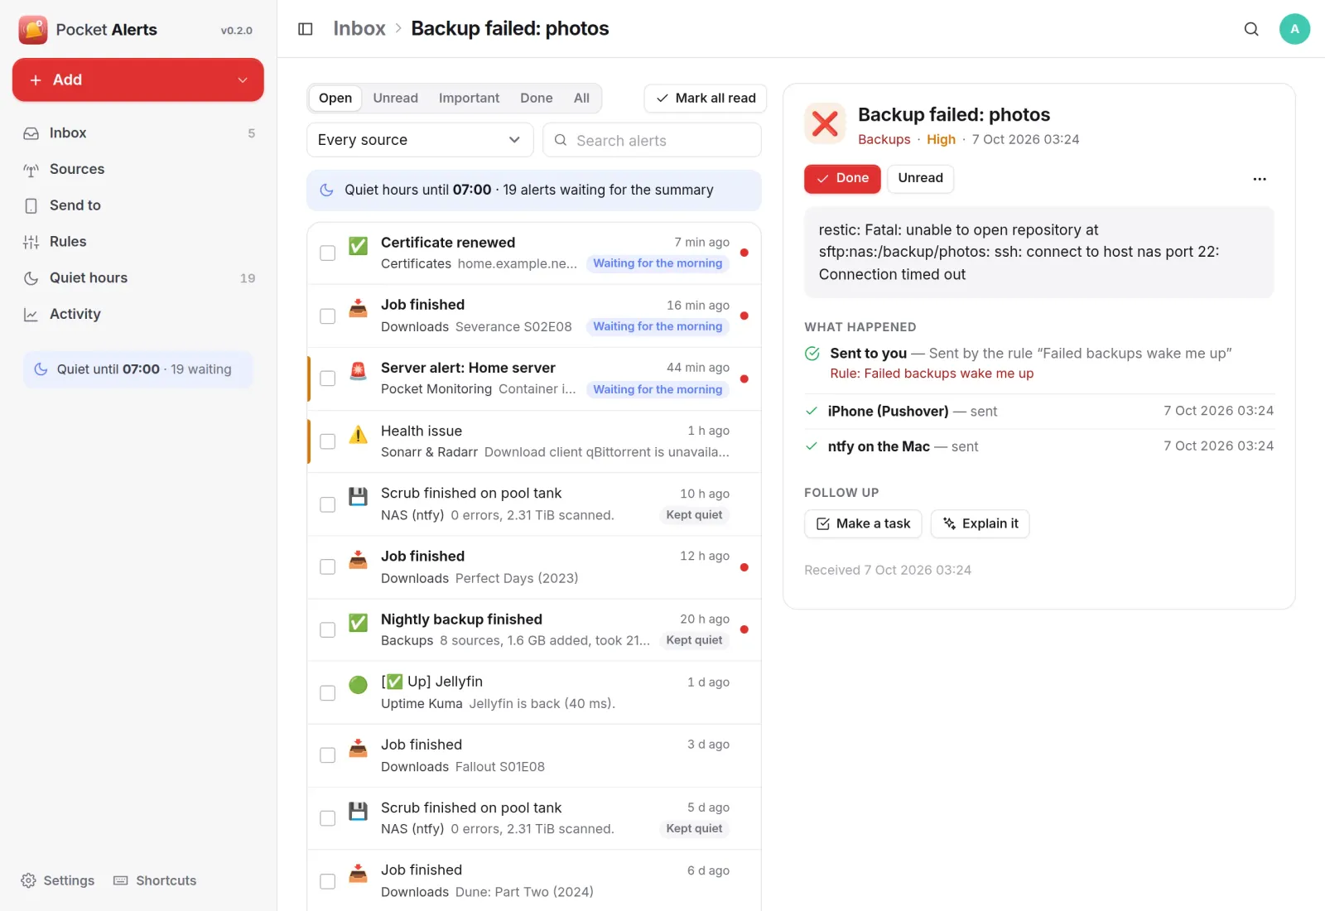Screen dimensions: 1325x911
Task: Mark this alert Done
Action: [x=842, y=179]
